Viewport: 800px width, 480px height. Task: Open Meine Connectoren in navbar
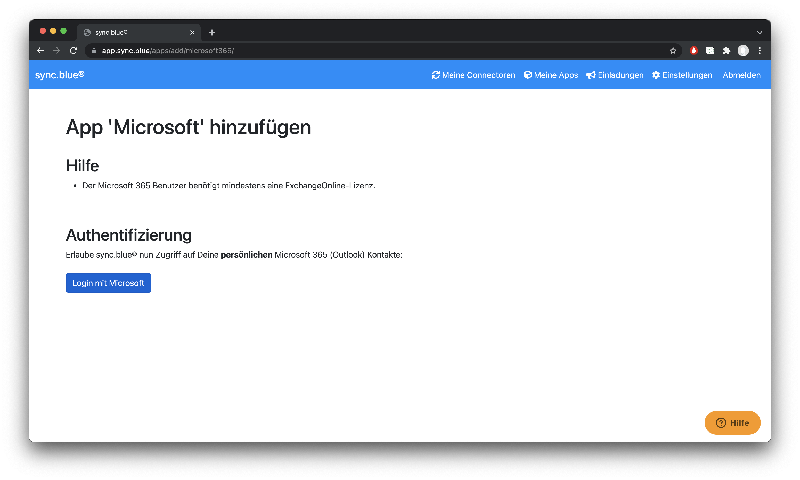coord(473,75)
